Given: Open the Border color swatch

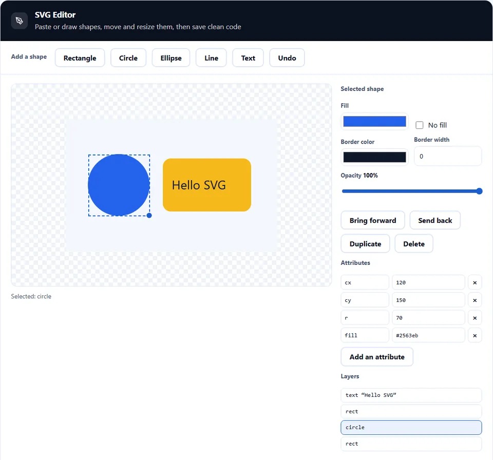Looking at the screenshot, I should tap(374, 157).
